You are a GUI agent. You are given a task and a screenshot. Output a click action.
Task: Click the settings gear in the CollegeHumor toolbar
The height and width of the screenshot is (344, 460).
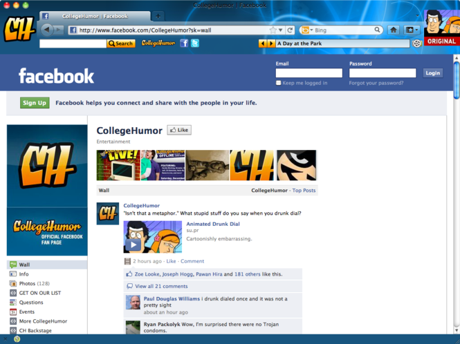417,44
